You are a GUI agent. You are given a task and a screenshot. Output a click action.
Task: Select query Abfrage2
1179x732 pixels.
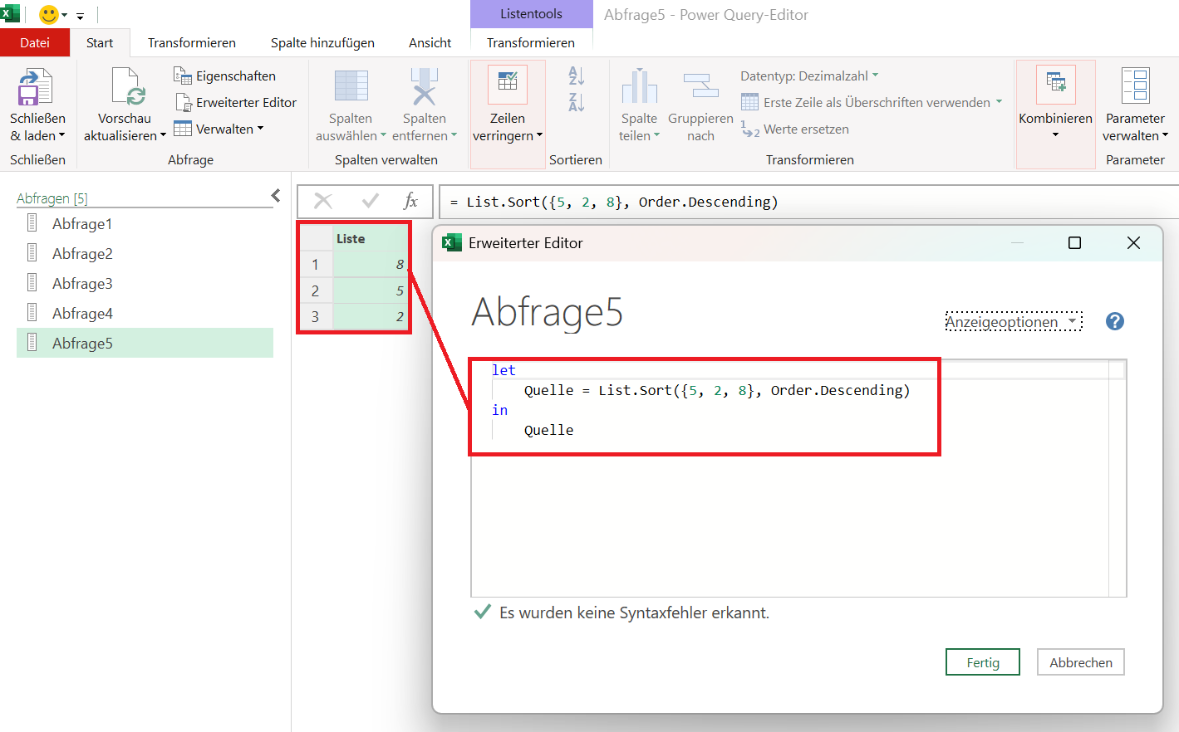click(145, 253)
